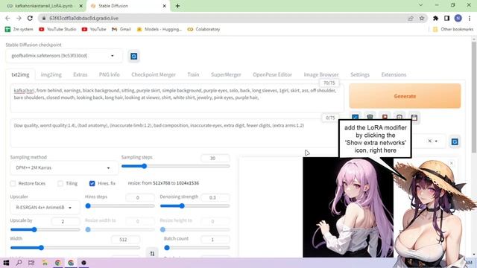Click the red Show extra networks icon
This screenshot has width=477, height=268.
385,118
